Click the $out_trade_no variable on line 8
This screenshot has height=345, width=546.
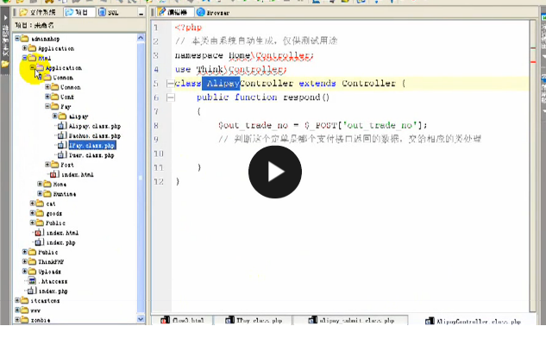coord(253,125)
